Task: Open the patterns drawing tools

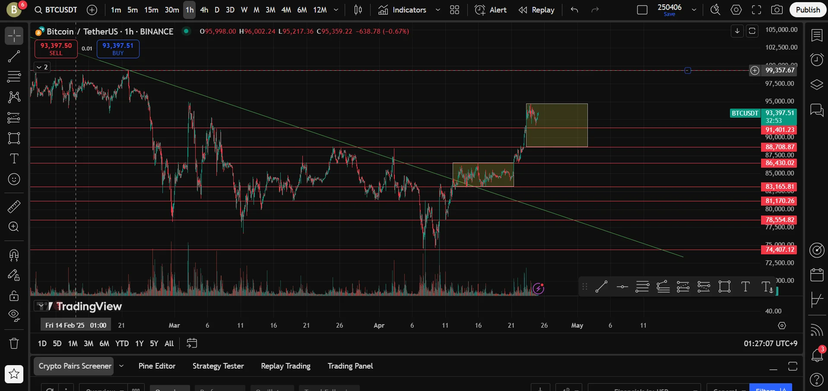Action: pos(14,97)
